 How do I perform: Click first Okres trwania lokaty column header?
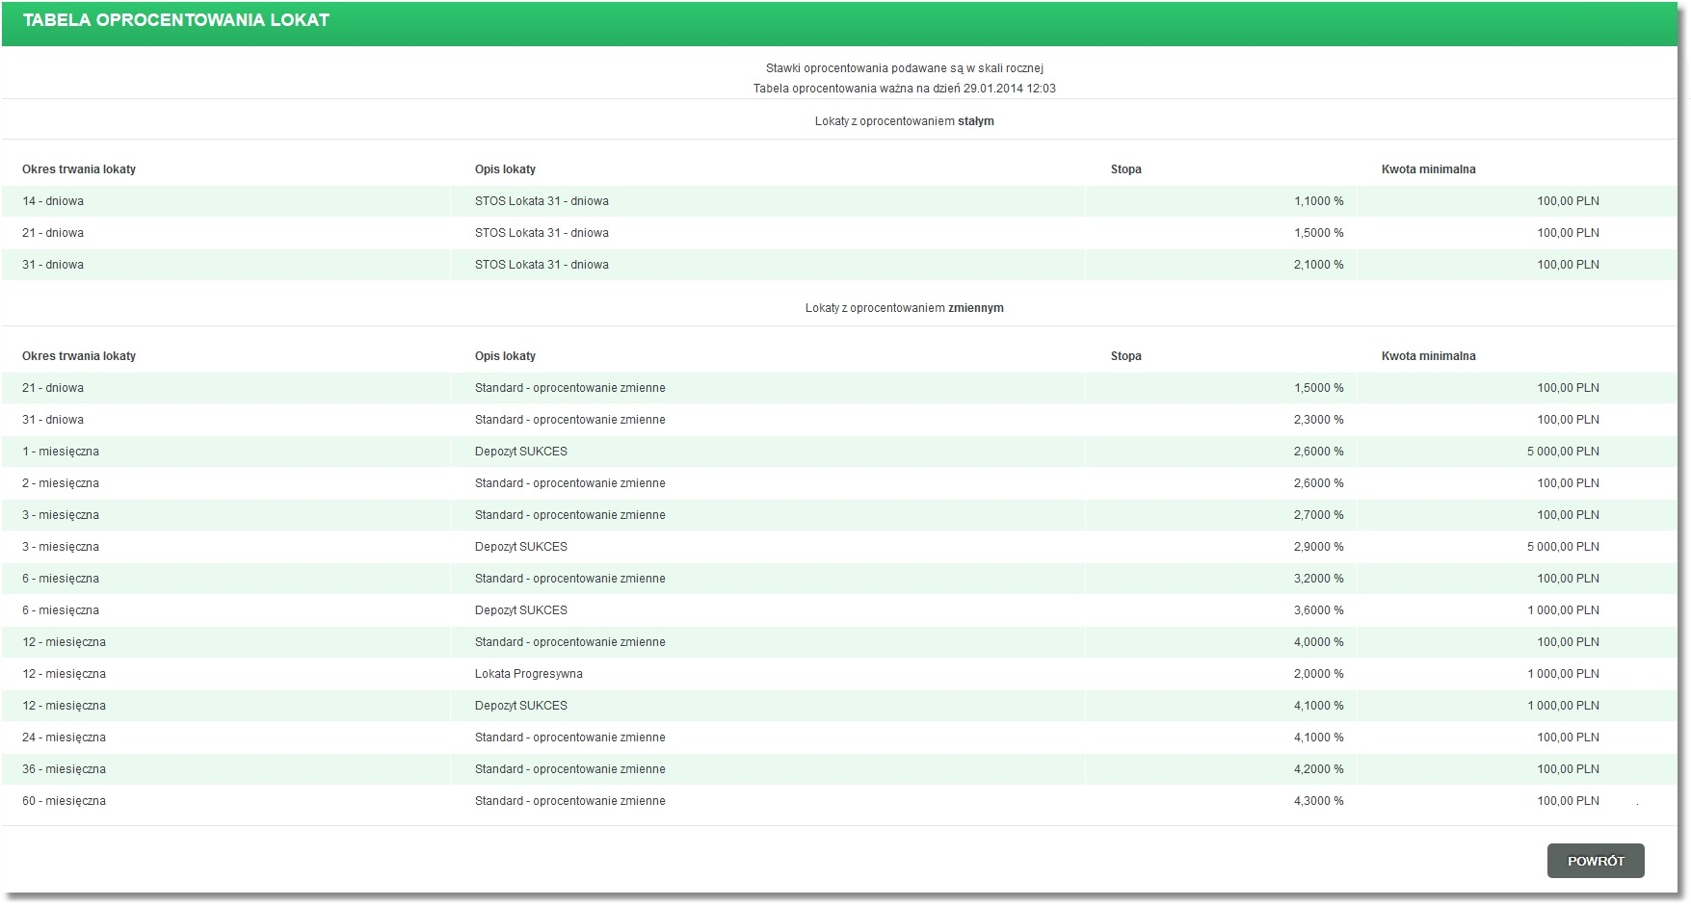(79, 169)
